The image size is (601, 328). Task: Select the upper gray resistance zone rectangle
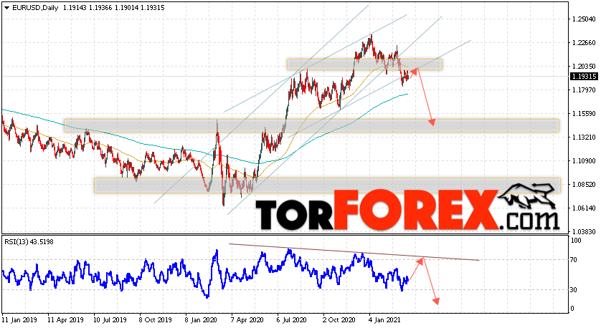click(364, 64)
